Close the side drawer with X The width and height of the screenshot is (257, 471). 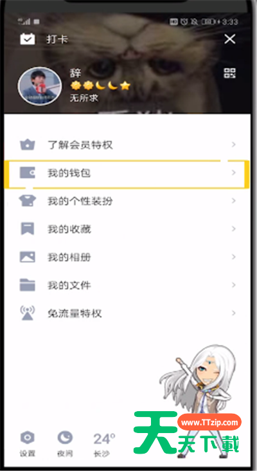230,39
